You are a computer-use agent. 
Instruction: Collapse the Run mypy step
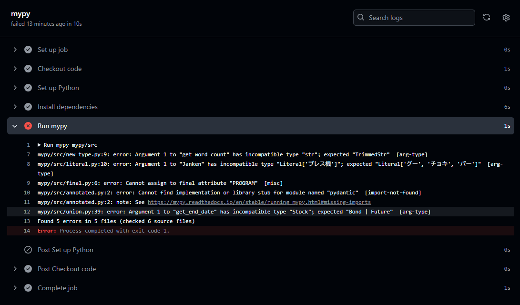coord(15,126)
